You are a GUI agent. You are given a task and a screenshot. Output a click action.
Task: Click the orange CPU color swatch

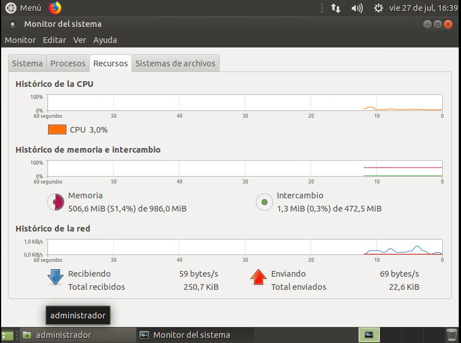tap(56, 130)
